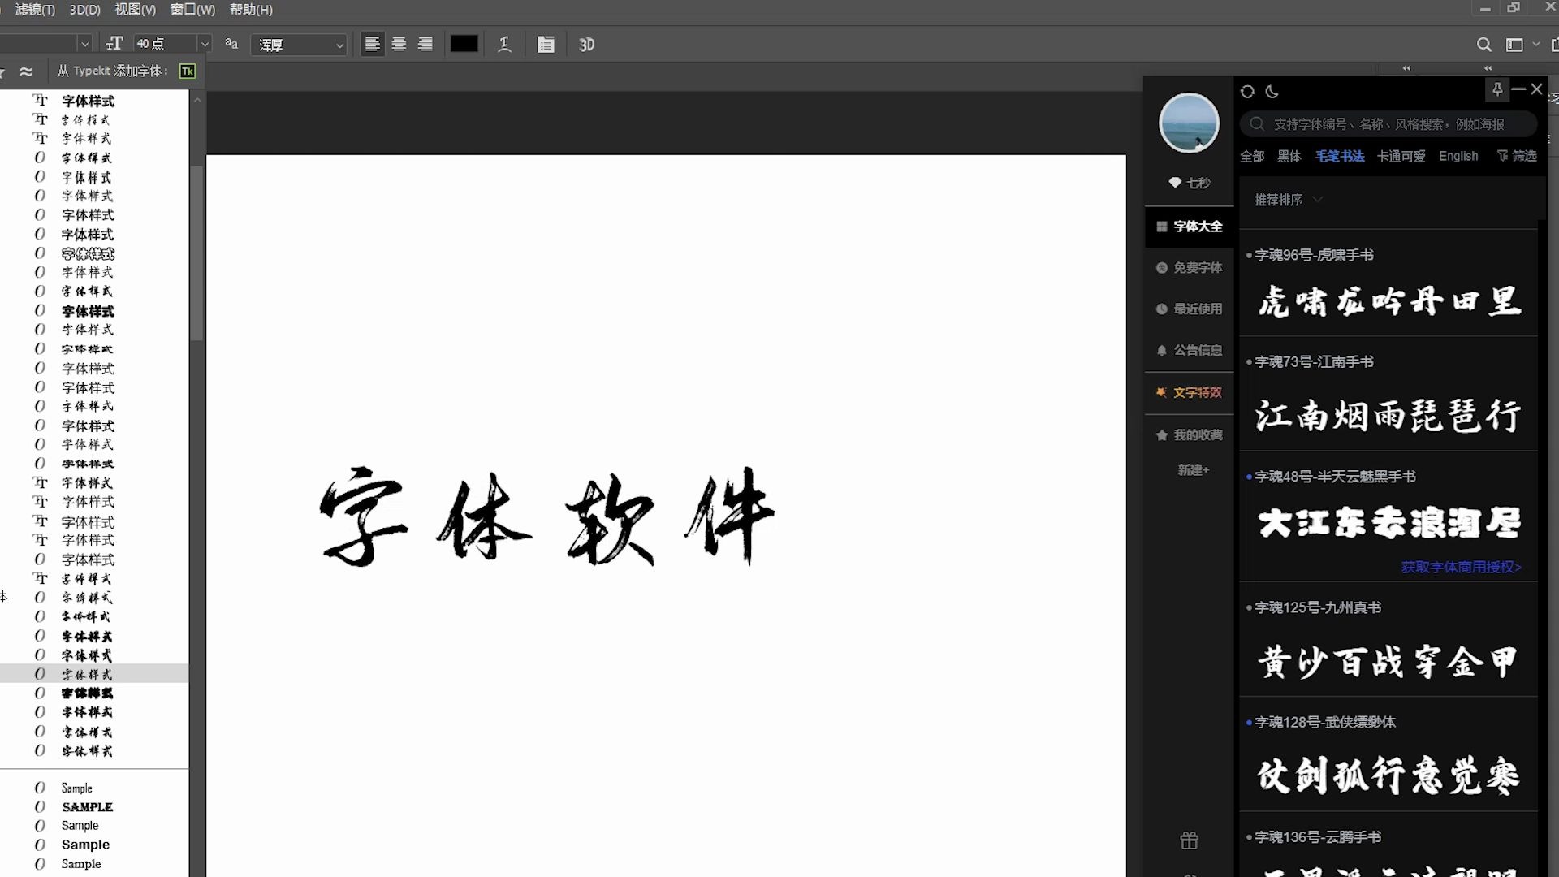Viewport: 1559px width, 877px height.
Task: Open the font size 40点 dropdown
Action: pyautogui.click(x=204, y=44)
